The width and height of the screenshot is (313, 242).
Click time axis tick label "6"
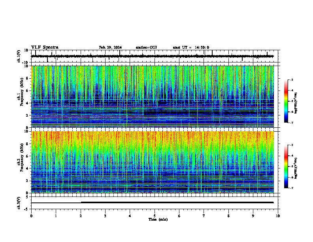(179, 216)
